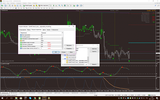160x100 pixels.
Task: Click the Сохранить button
Action: 69,49
